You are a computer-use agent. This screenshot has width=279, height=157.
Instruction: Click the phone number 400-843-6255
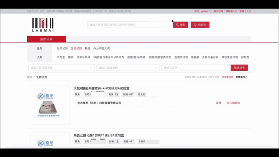coord(83,11)
